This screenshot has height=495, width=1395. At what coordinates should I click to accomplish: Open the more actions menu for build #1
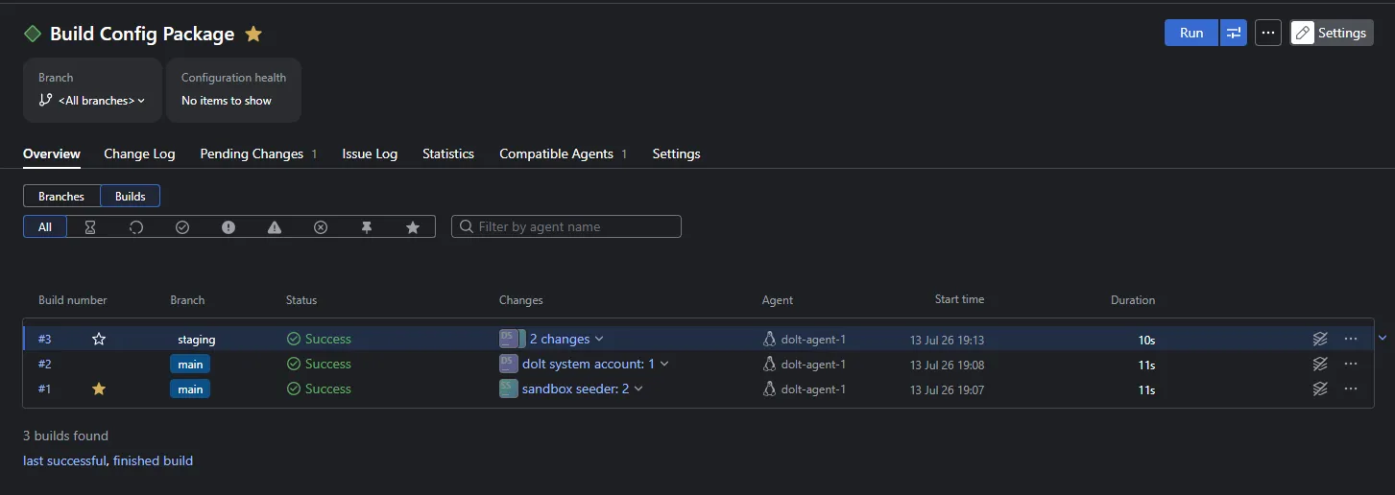(1351, 389)
